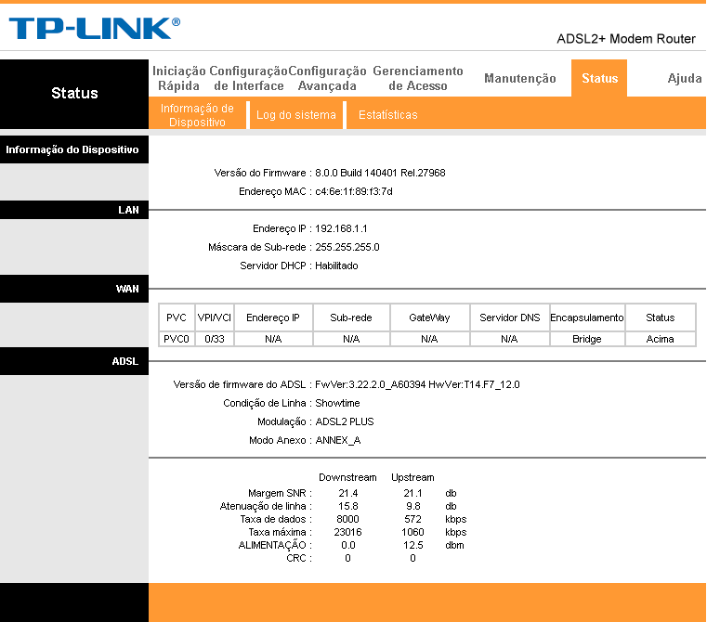
Task: Click upstream data rate 572
Action: point(412,519)
